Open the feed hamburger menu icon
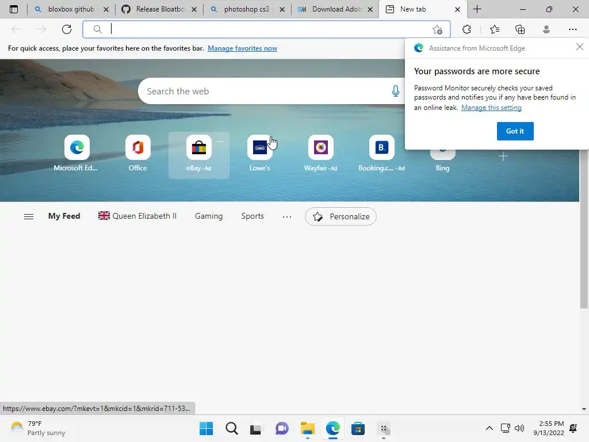This screenshot has width=589, height=442. coord(29,216)
